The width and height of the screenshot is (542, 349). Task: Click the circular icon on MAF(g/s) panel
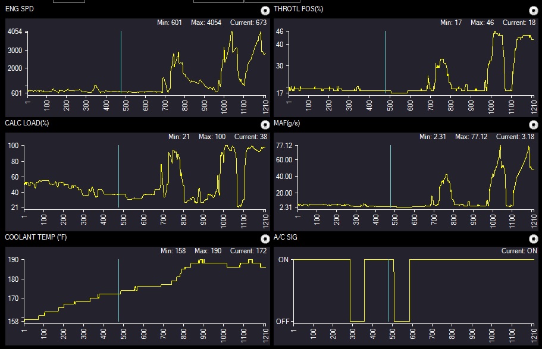point(534,124)
